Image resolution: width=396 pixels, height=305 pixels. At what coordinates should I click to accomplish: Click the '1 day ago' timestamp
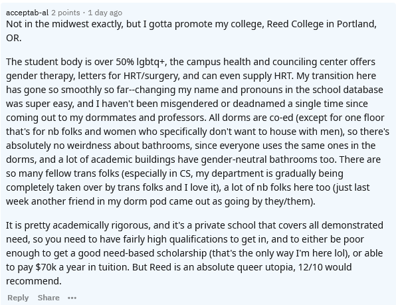point(105,13)
